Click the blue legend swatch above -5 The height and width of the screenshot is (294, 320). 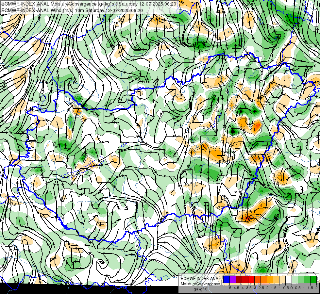click(x=226, y=279)
